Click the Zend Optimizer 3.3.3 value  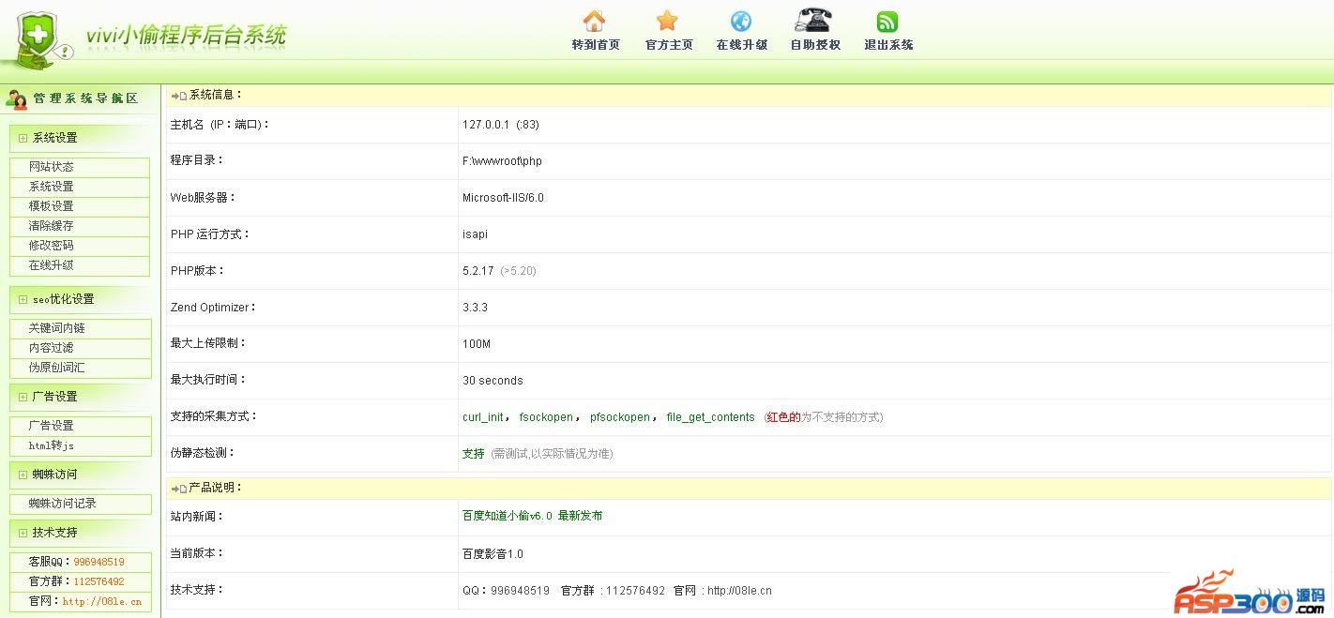[x=475, y=308]
